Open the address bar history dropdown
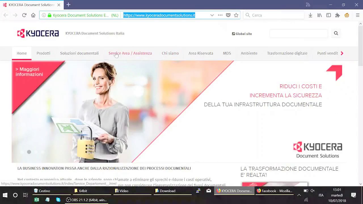 212,15
